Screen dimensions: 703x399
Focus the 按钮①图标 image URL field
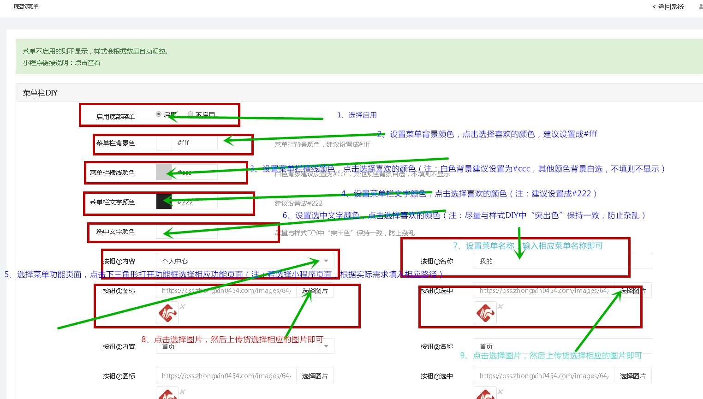(x=226, y=291)
